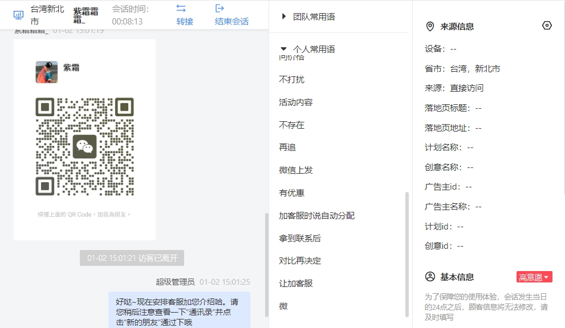Click the monitor device icon in the header
The width and height of the screenshot is (565, 328).
coord(18,15)
